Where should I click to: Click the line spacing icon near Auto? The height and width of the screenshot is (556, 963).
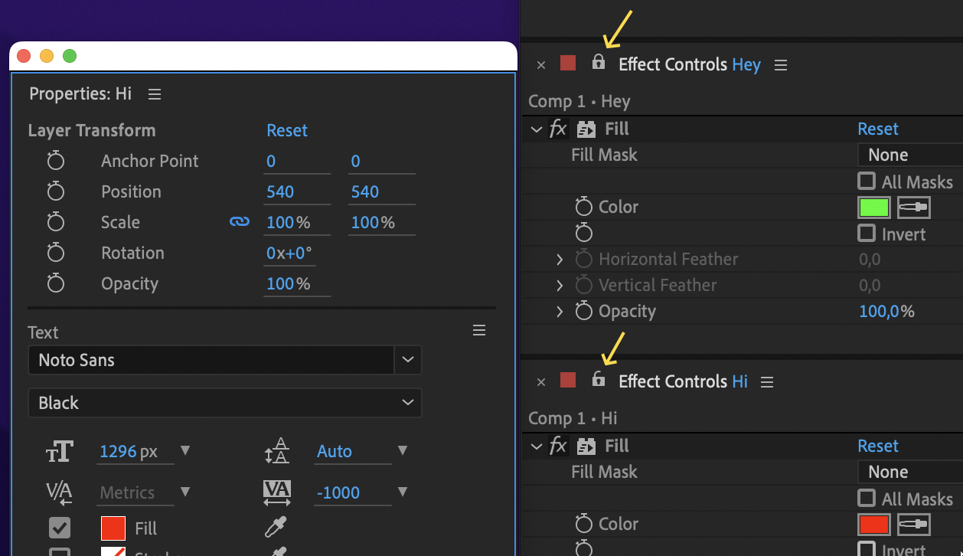point(276,451)
